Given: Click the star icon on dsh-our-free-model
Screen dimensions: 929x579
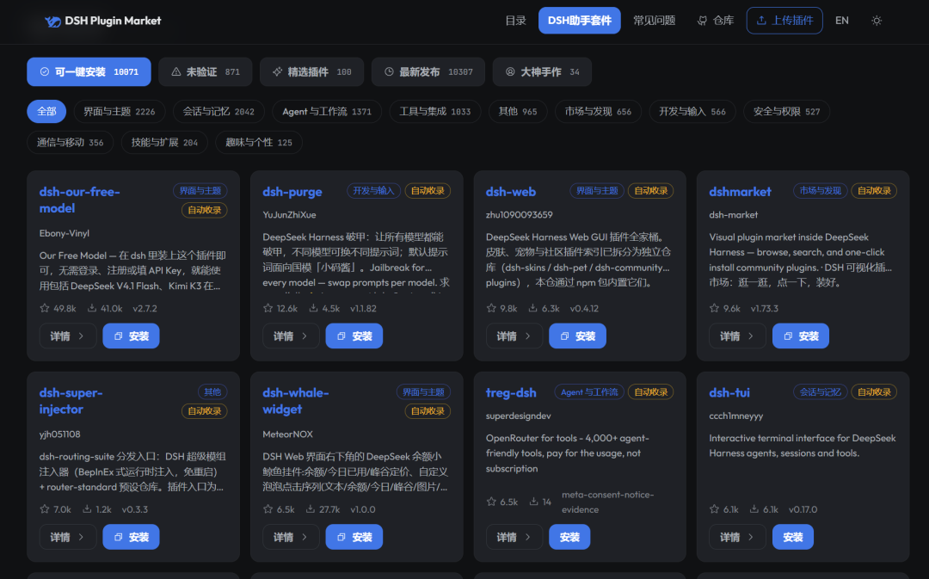Looking at the screenshot, I should click(x=45, y=308).
